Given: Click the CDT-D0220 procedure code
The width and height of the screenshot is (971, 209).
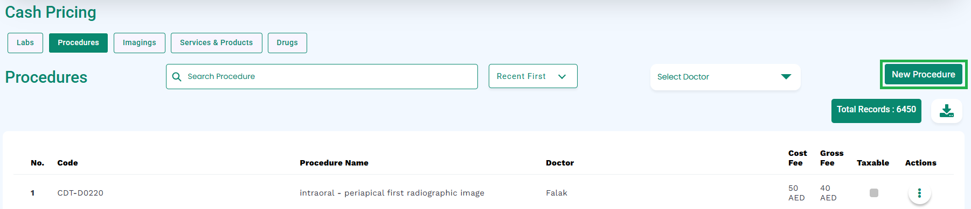Looking at the screenshot, I should [x=80, y=193].
